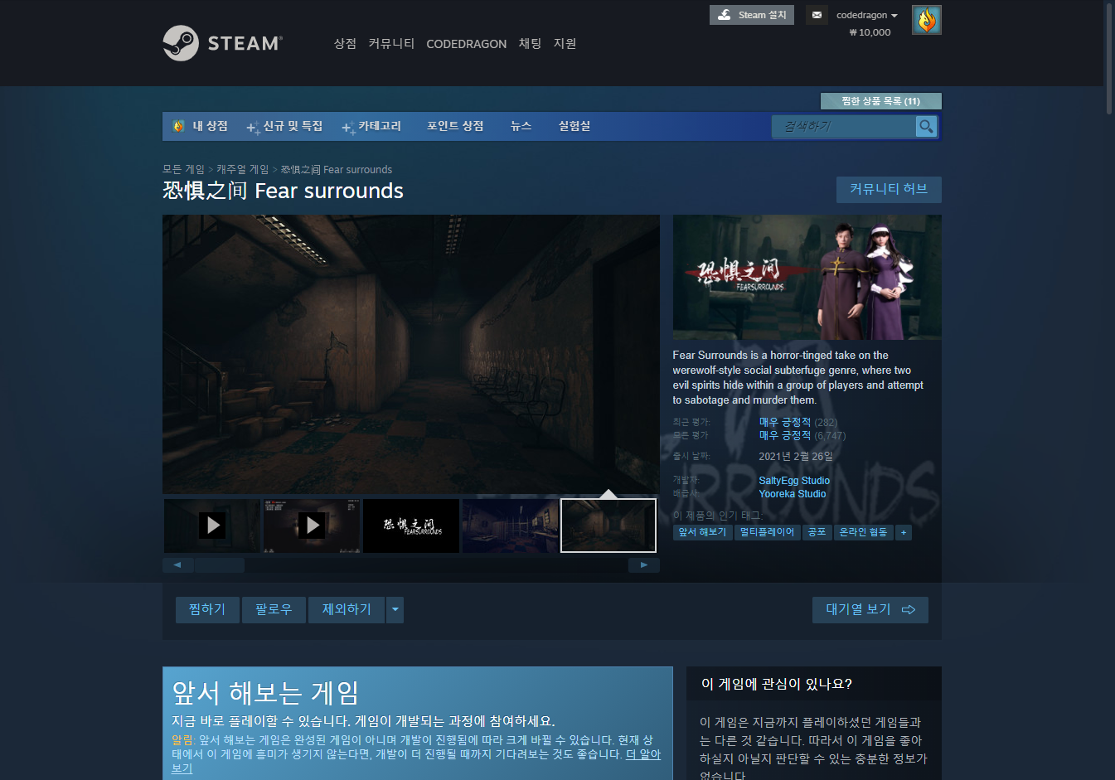Open the 커뮤니티 top menu
This screenshot has height=780, width=1115.
391,44
